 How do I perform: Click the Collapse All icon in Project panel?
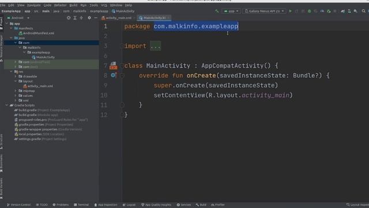pyautogui.click(x=81, y=18)
